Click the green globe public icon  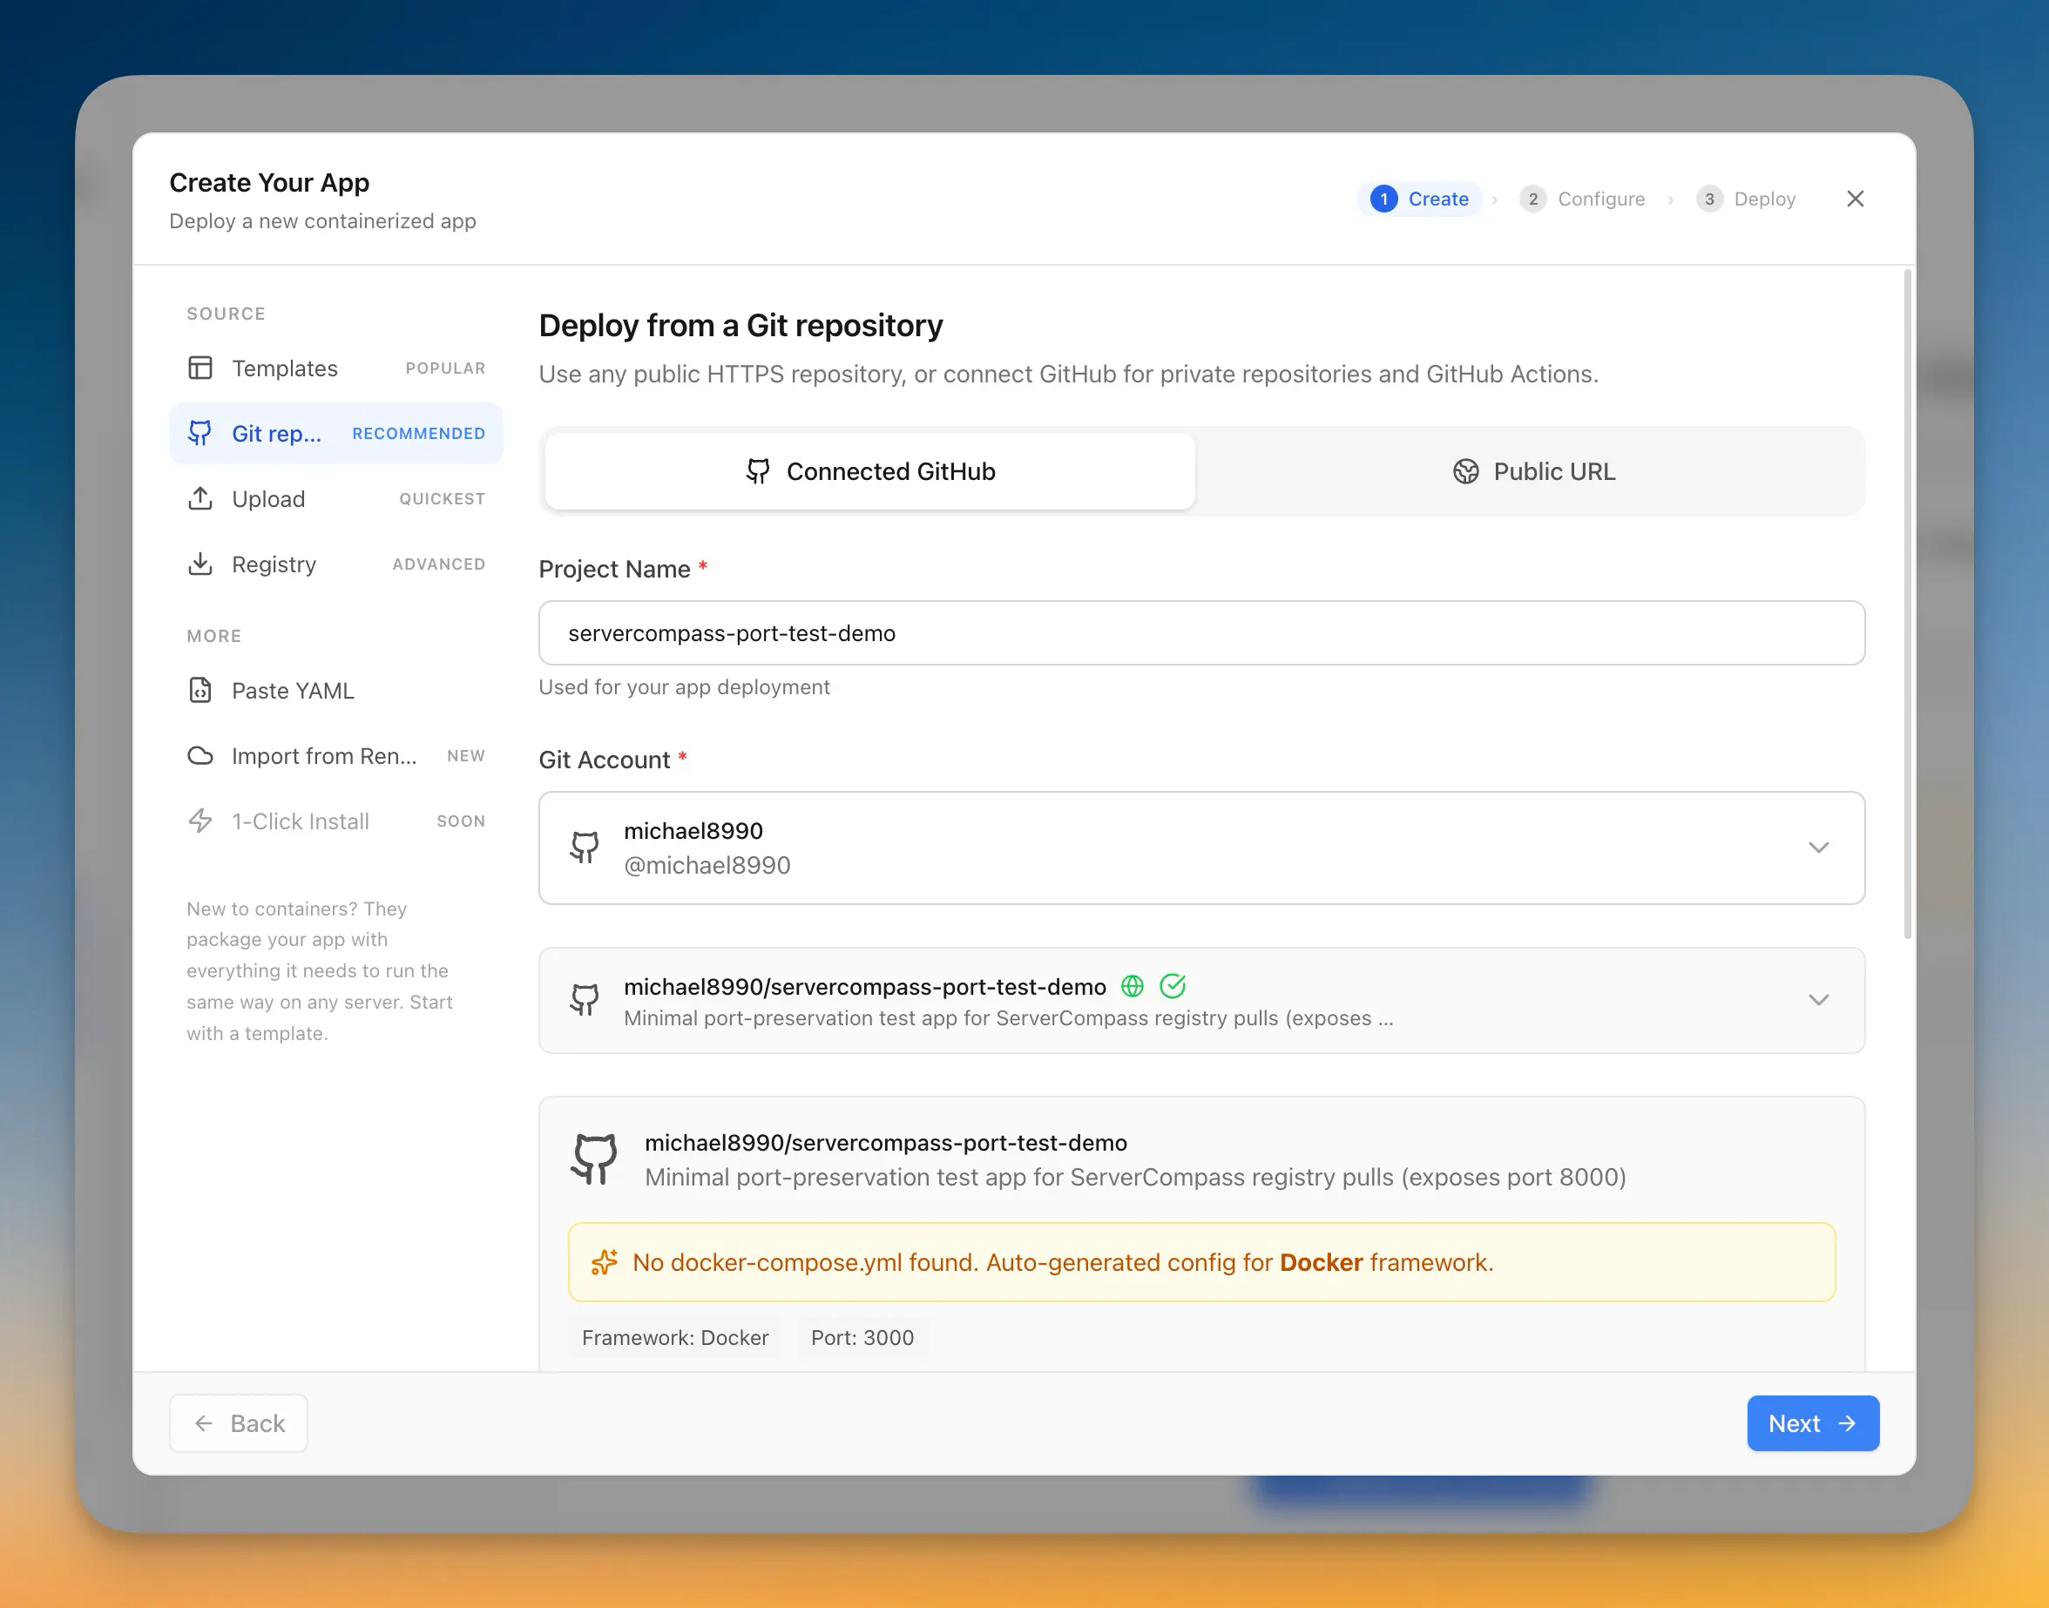1132,986
